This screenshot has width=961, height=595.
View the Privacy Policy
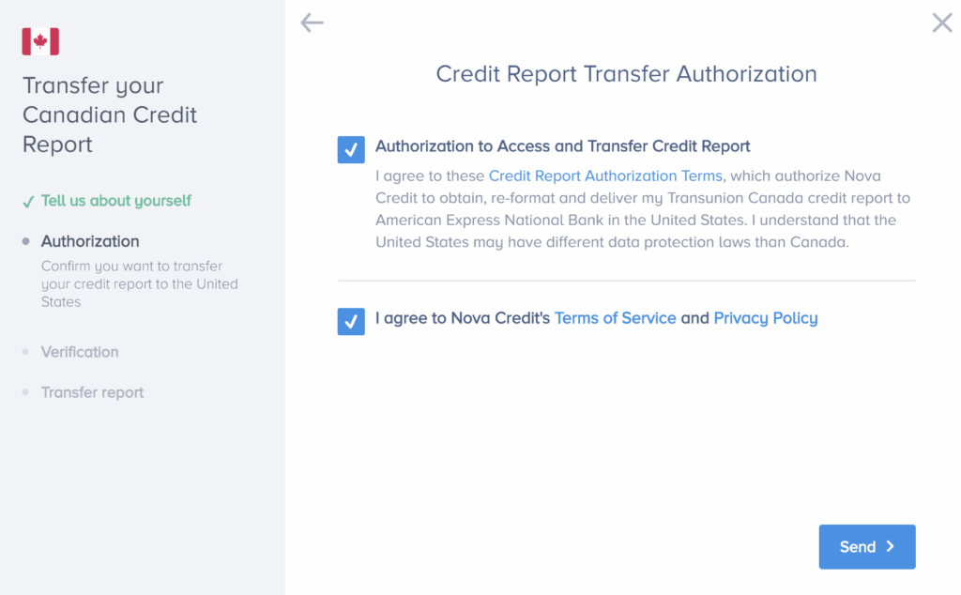coord(766,318)
